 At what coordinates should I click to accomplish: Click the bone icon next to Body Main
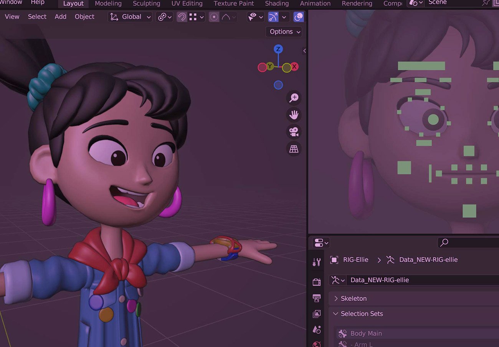coord(342,334)
